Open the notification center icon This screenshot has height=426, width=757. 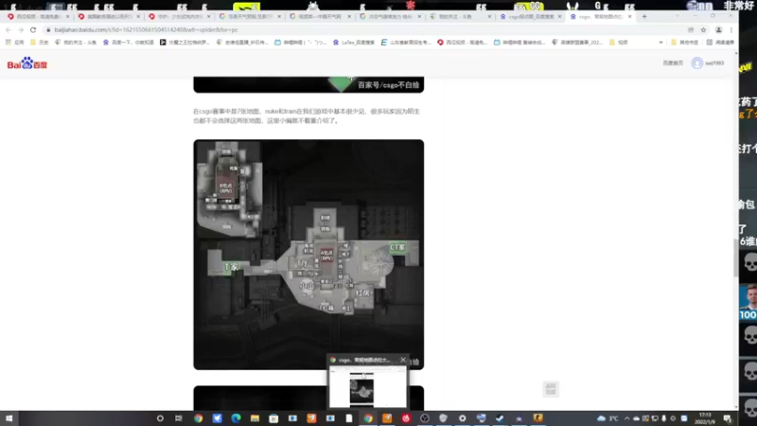(x=728, y=418)
